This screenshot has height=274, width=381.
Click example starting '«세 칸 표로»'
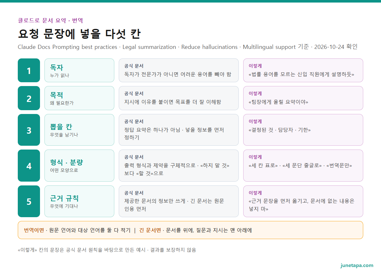(300, 165)
